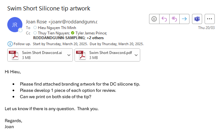Click the JR sender avatar
Image resolution: width=216 pixels, height=137 pixels.
click(x=15, y=25)
